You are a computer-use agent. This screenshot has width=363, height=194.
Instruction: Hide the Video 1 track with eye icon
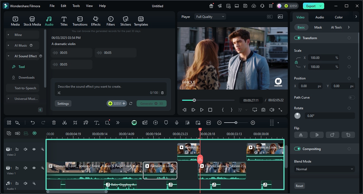pos(34,168)
